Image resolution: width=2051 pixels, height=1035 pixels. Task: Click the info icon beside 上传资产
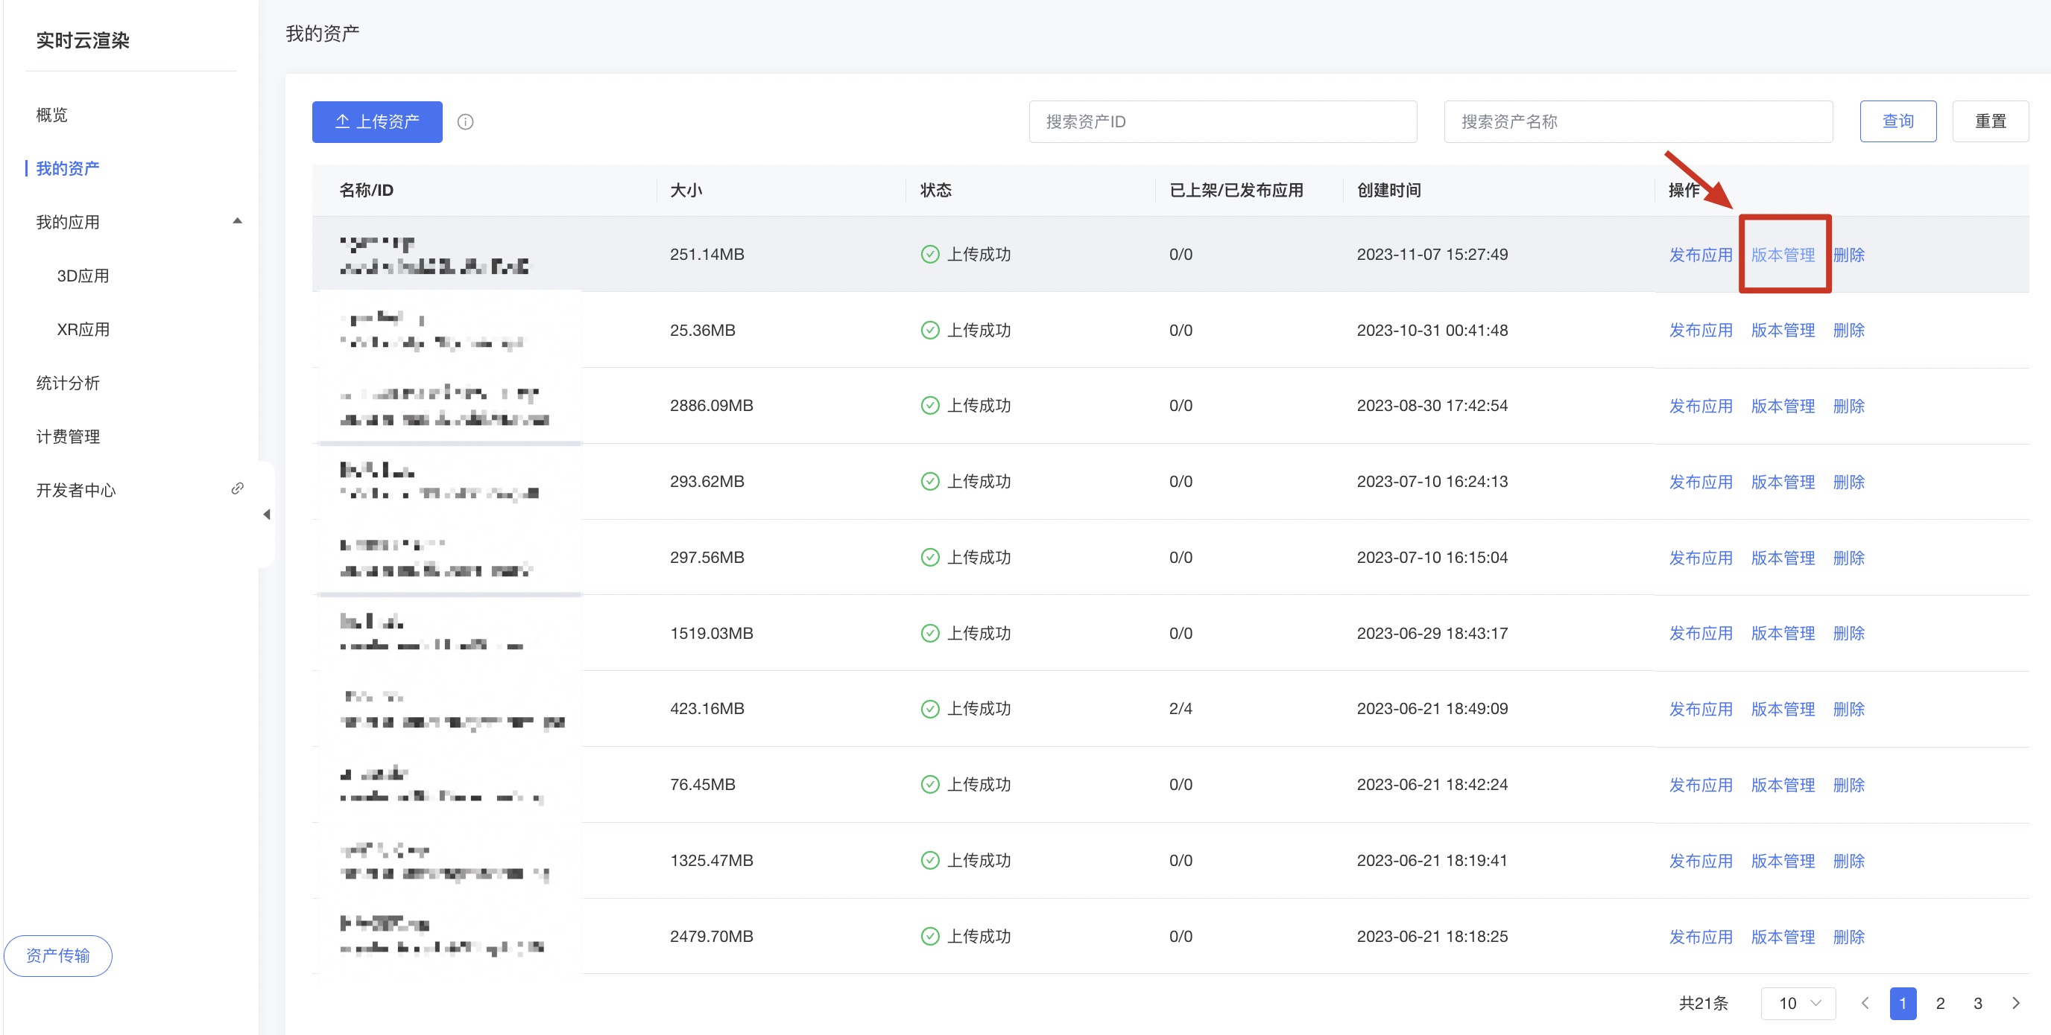pos(465,121)
